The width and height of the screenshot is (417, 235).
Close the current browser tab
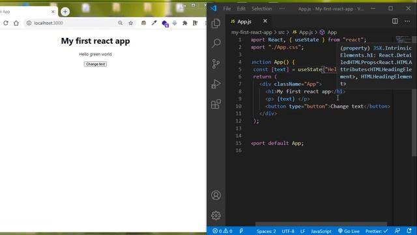click(x=53, y=12)
